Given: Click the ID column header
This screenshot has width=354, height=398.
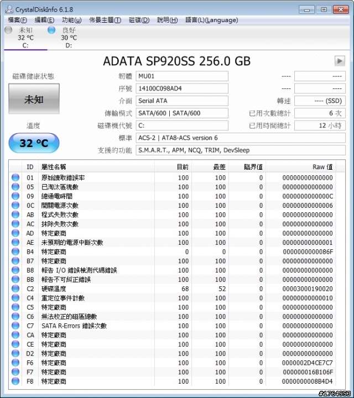Looking at the screenshot, I should 30,167.
